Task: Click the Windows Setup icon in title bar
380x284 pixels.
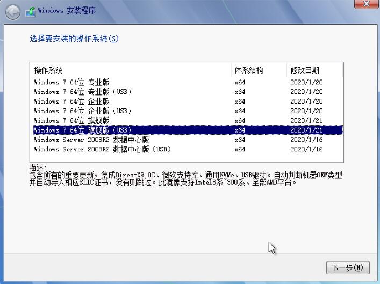Action: pyautogui.click(x=31, y=11)
